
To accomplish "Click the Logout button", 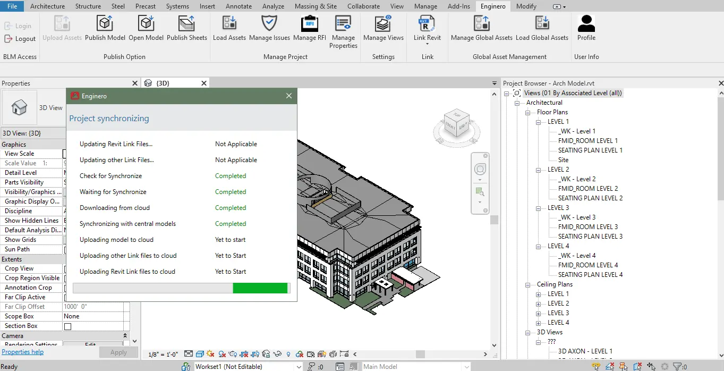I will (20, 39).
